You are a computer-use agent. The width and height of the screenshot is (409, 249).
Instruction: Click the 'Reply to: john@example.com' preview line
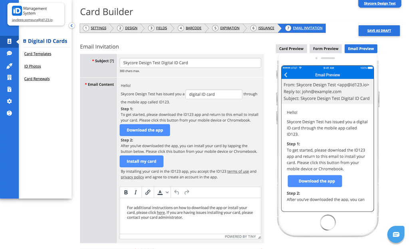[x=312, y=92]
